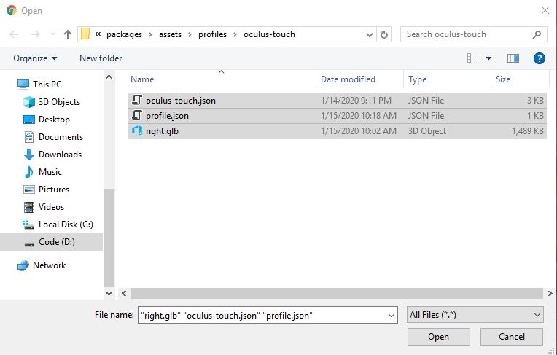Open the address bar history dropdown

(370, 34)
